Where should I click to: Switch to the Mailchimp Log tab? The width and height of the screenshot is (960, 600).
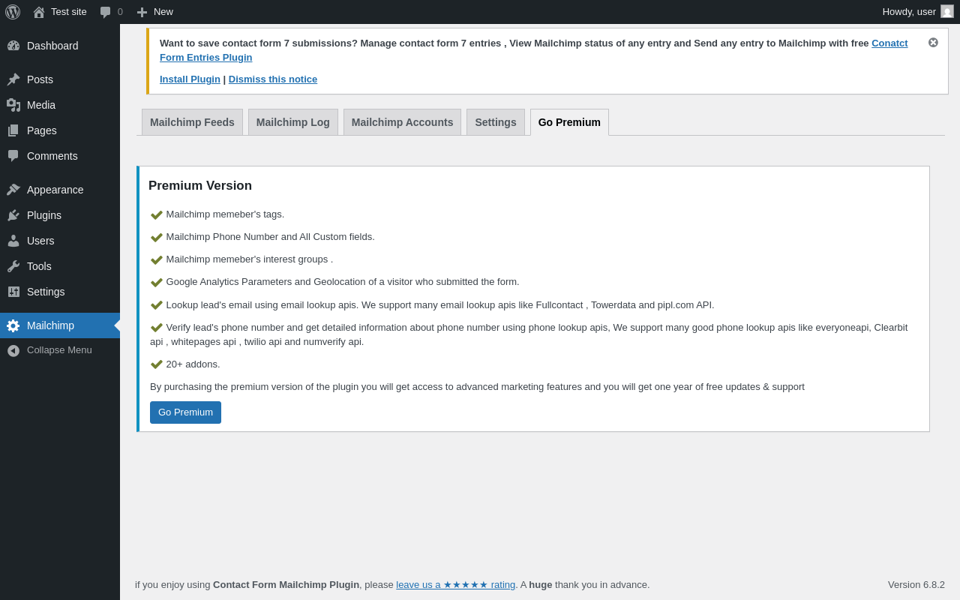293,122
